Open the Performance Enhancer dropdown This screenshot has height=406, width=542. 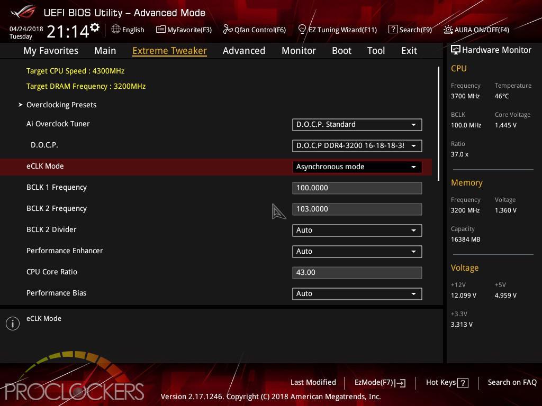coord(357,251)
